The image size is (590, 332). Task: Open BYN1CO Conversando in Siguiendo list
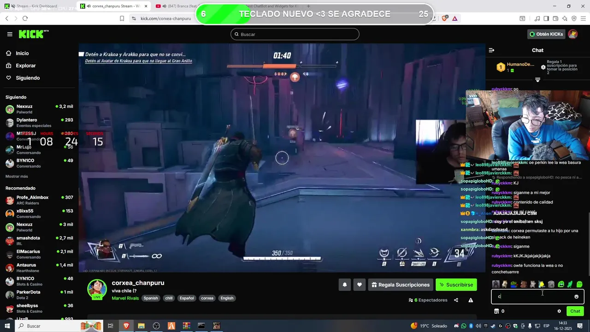click(39, 163)
